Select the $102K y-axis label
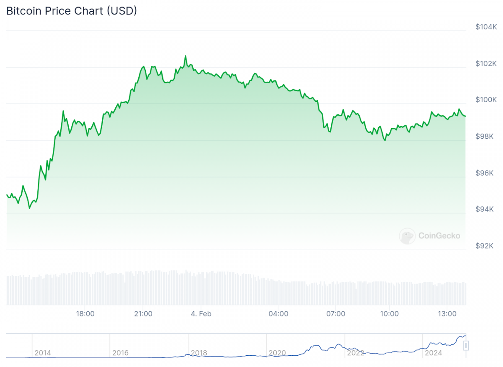This screenshot has width=503, height=367. 486,64
